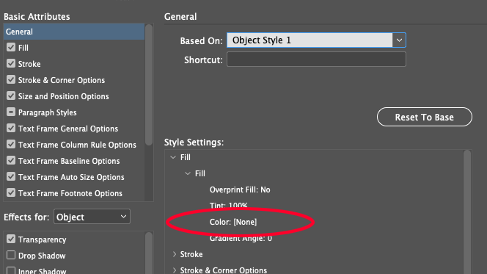Open the Stroke attribute settings

(x=29, y=64)
